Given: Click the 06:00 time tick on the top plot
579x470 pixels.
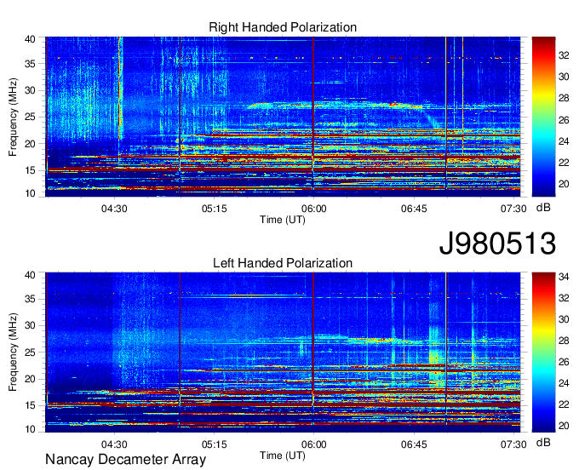Looking at the screenshot, I should click(314, 209).
